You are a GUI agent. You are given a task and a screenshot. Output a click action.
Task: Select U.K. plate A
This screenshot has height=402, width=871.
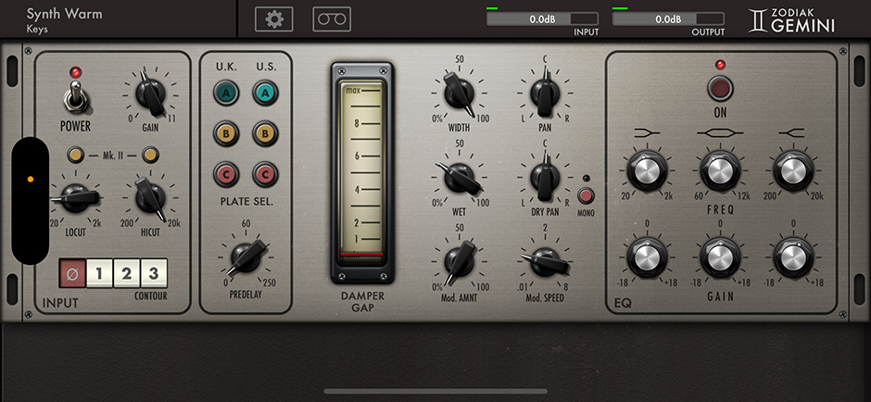(x=225, y=93)
